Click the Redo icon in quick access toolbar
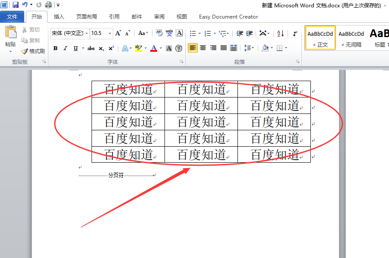Screen dimensions: 389x258 pyautogui.click(x=39, y=5)
